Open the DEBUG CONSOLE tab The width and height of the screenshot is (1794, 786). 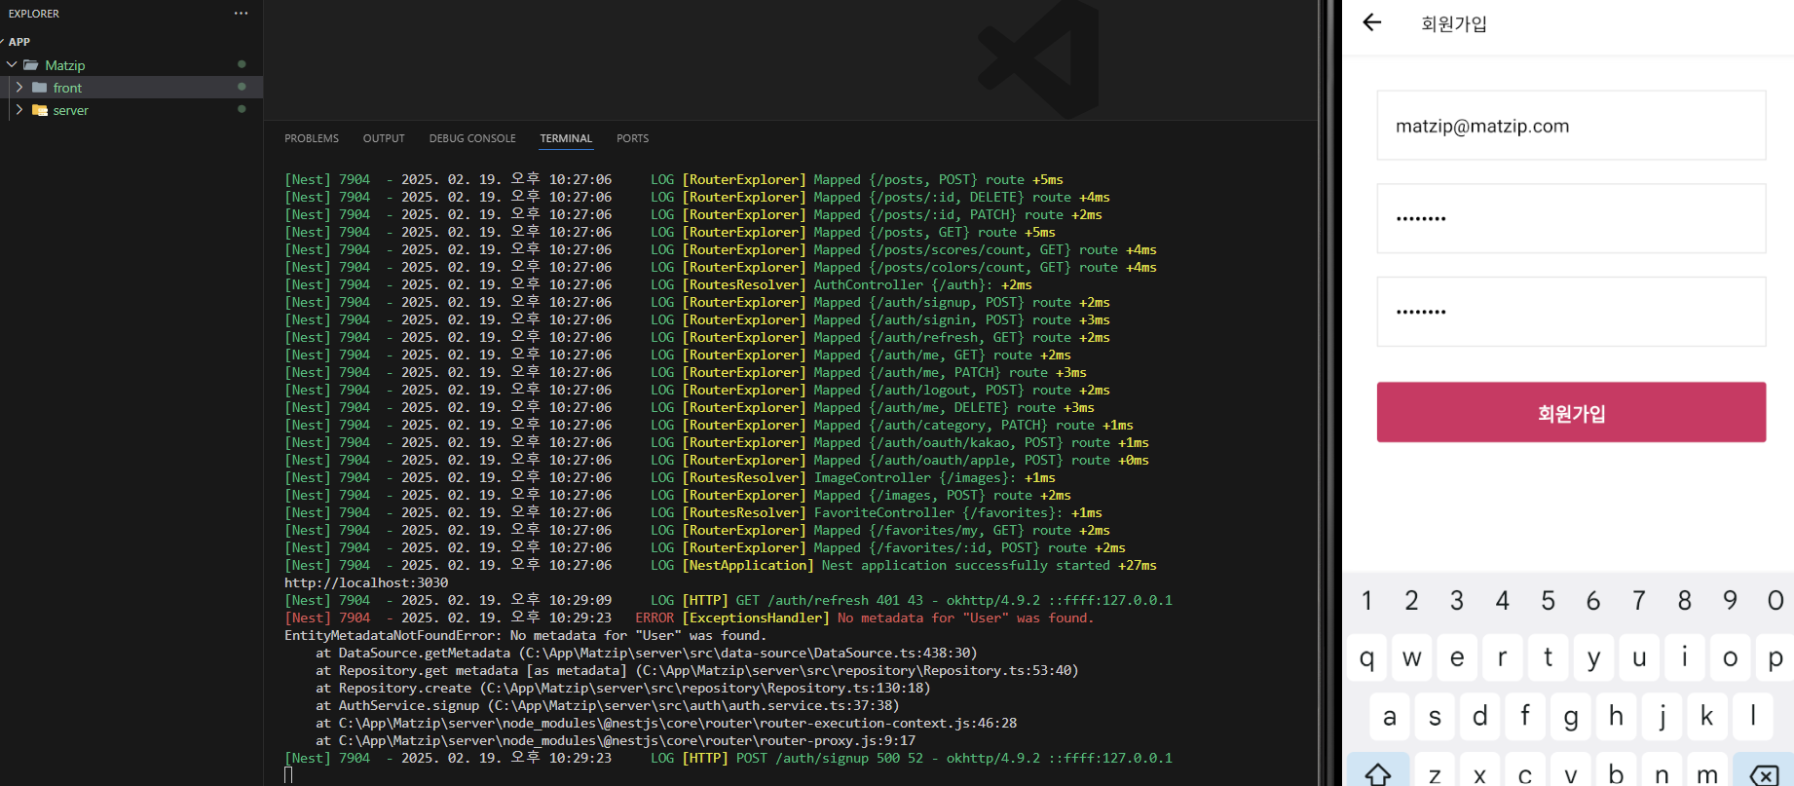point(472,138)
